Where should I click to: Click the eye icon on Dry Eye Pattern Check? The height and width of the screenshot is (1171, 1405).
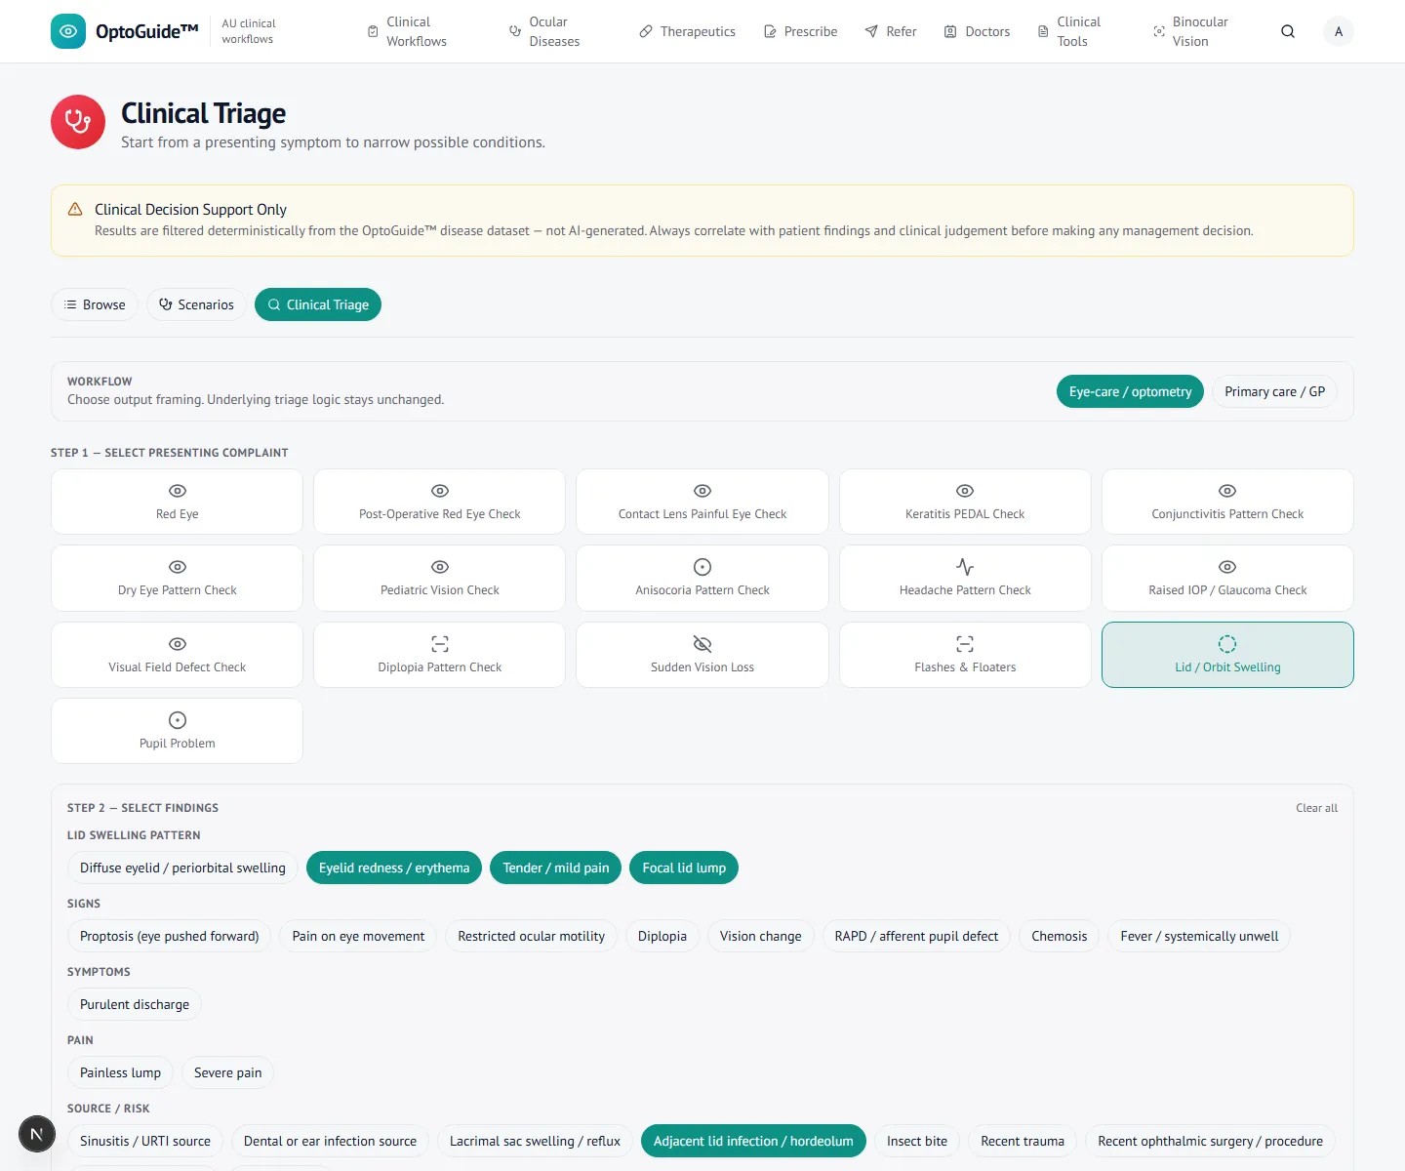tap(178, 567)
